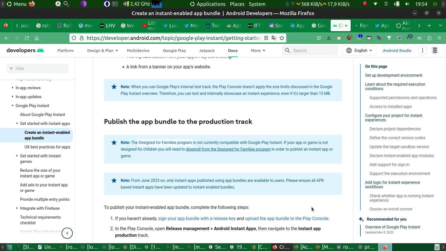Open the Firefox downloads panel
The height and width of the screenshot is (251, 446).
point(329,38)
